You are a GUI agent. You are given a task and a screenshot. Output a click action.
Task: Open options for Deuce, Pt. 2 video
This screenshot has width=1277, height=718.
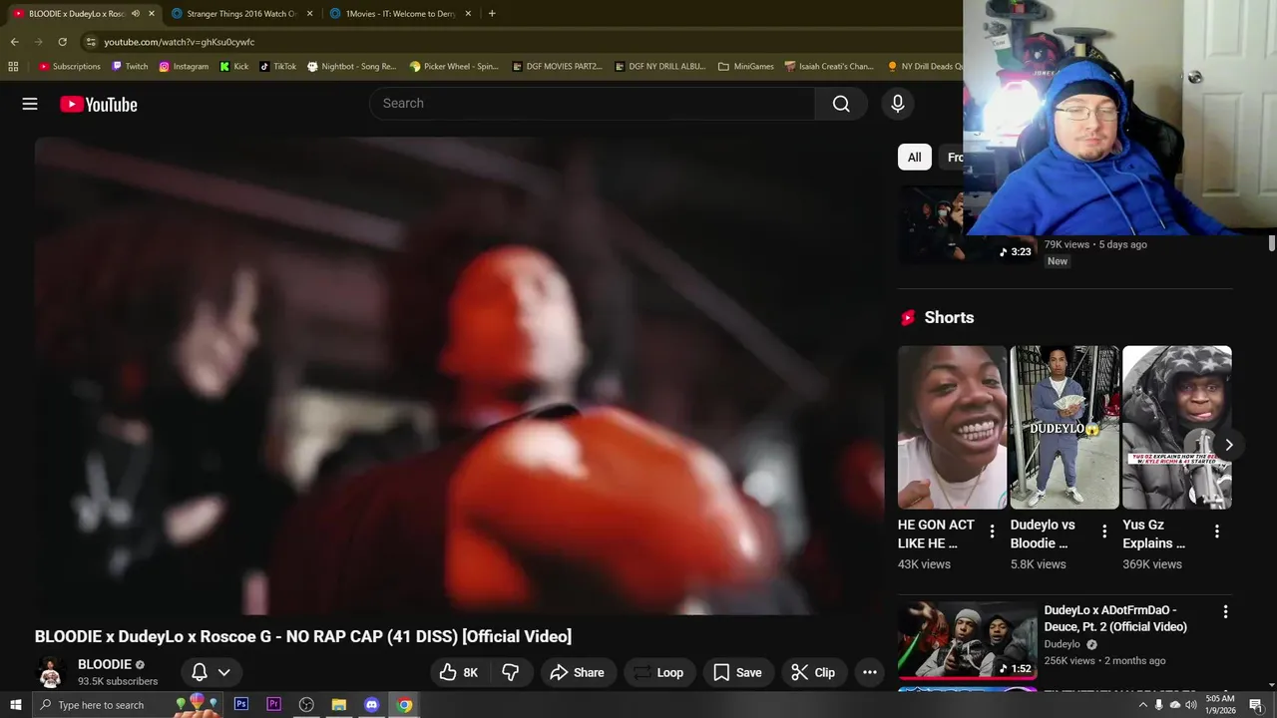coord(1225,611)
